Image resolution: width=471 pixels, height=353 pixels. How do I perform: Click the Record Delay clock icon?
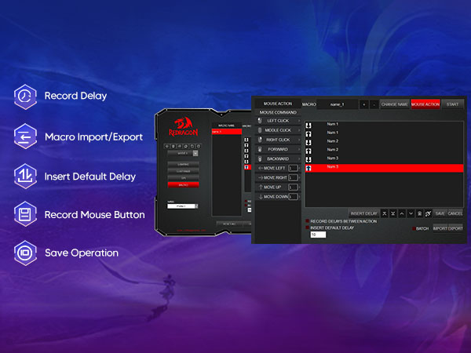pyautogui.click(x=26, y=96)
